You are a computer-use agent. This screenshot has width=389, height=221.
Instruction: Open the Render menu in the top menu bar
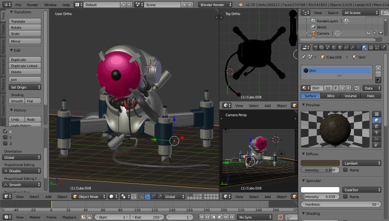pyautogui.click(x=33, y=5)
